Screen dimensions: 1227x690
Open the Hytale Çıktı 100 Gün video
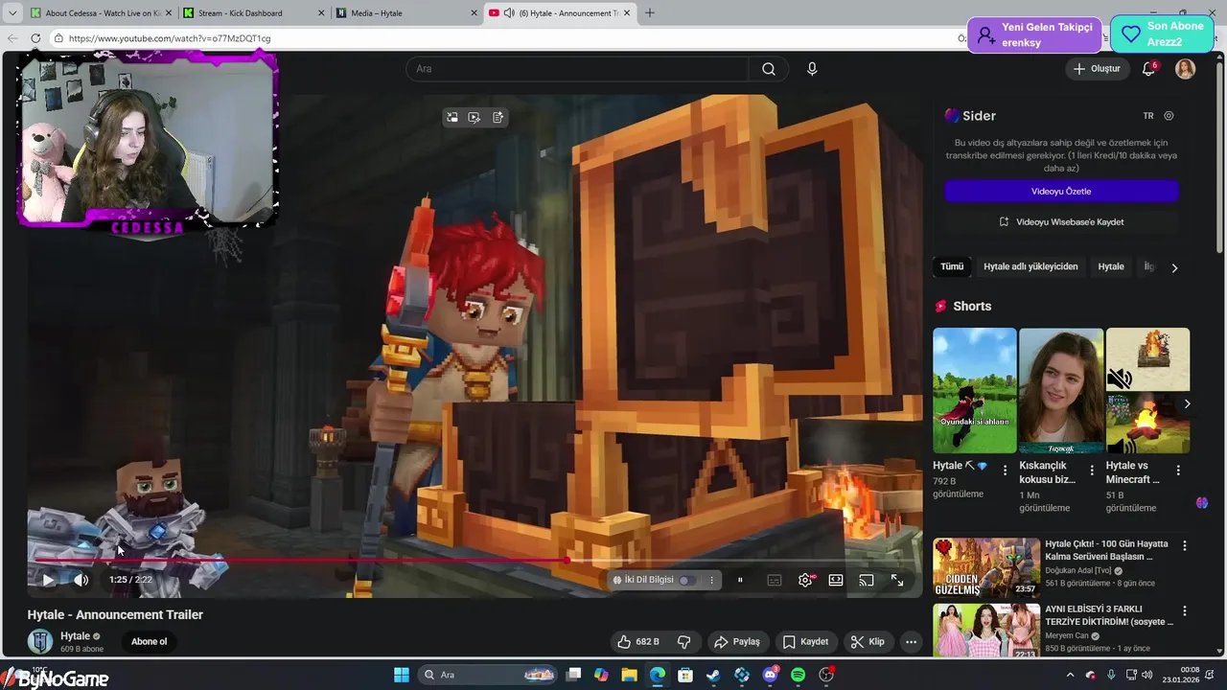[986, 567]
